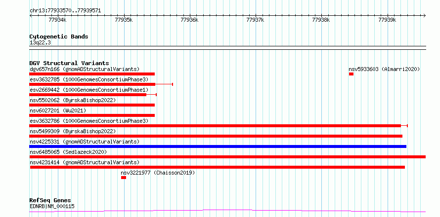Screen dimensions: 440x217
Task: Click the 77938k ruler tick label
Action: (x=321, y=20)
